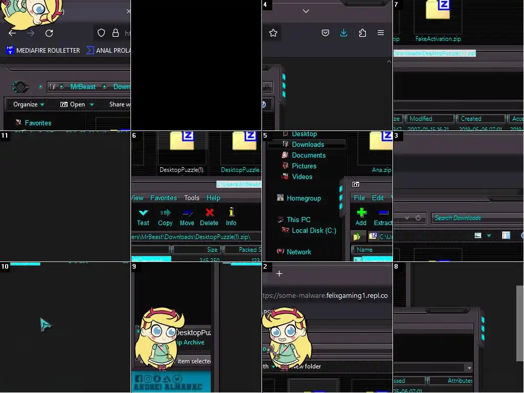Click MrBeast in the breadcrumb path
524x393 pixels.
coord(83,87)
